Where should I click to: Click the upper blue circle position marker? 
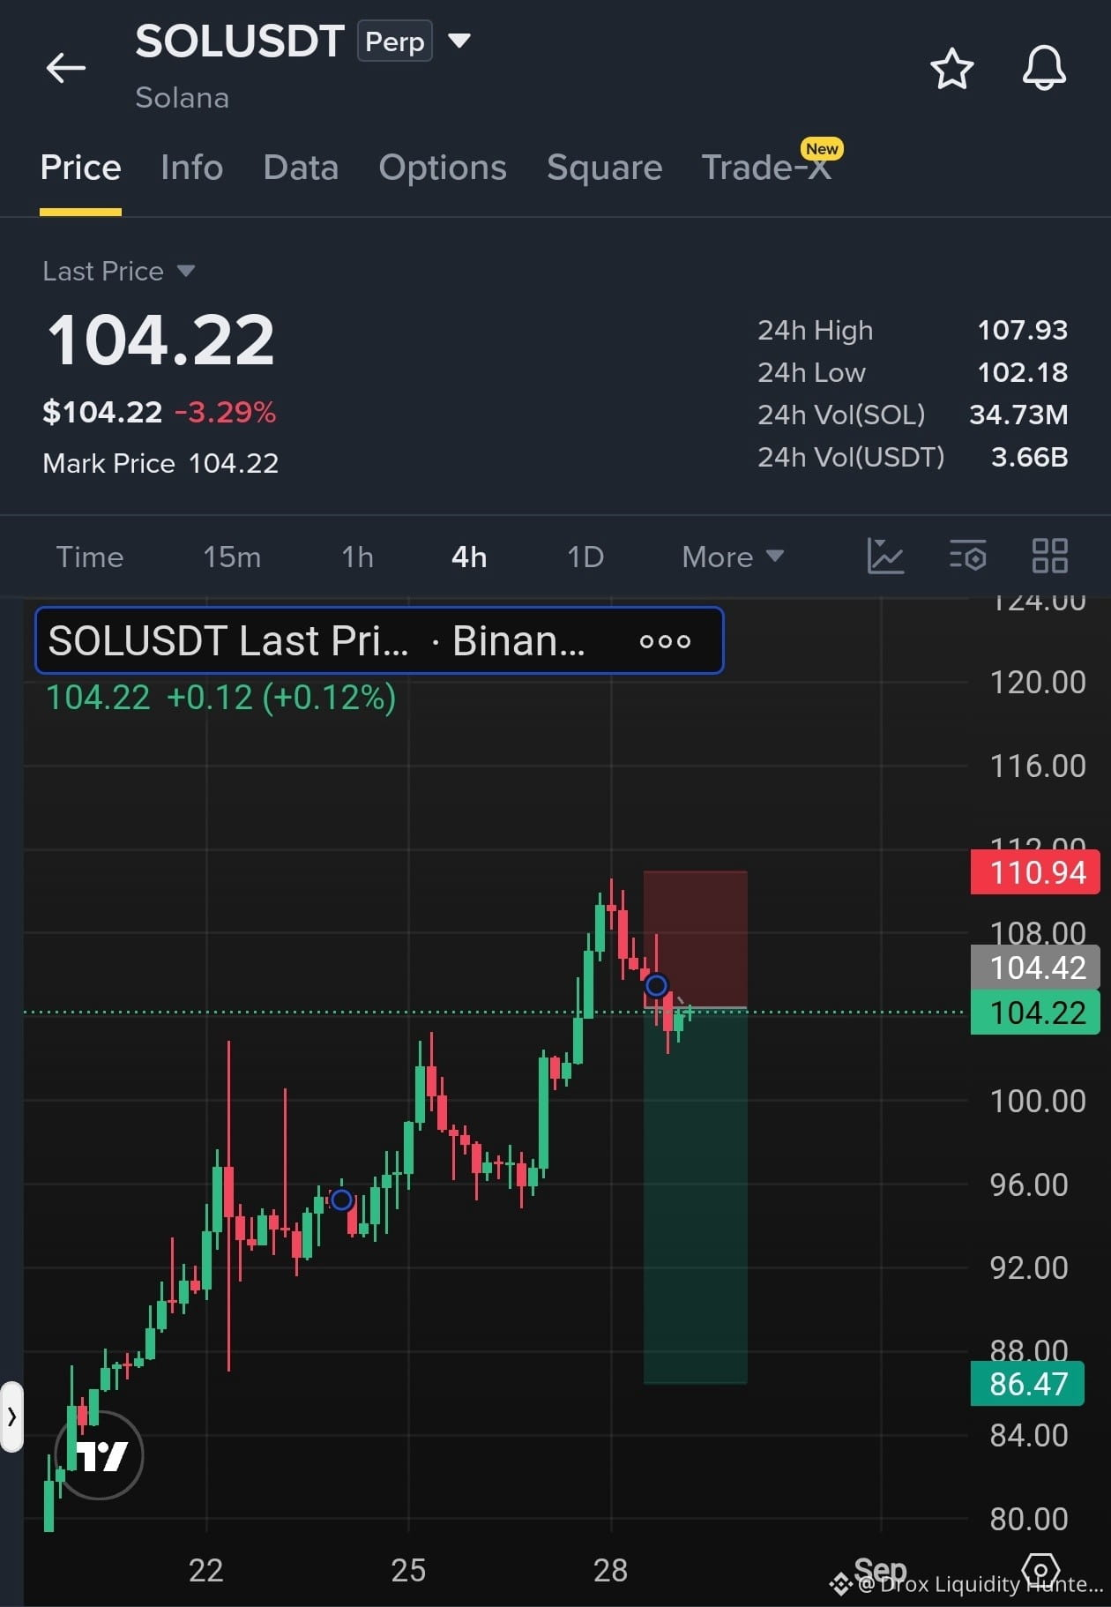[656, 985]
